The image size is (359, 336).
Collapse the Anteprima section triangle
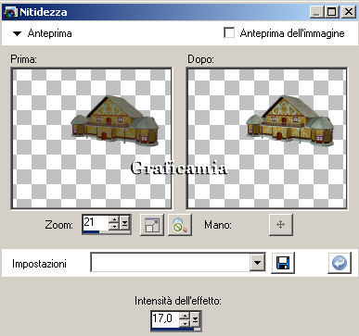pyautogui.click(x=18, y=33)
